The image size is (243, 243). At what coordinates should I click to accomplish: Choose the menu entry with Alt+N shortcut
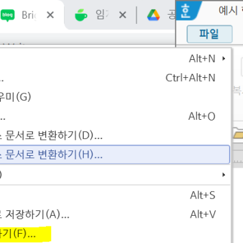[115, 59]
